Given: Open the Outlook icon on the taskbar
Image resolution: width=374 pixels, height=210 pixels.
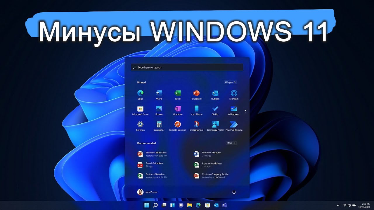Looking at the screenshot, I should (x=216, y=205).
